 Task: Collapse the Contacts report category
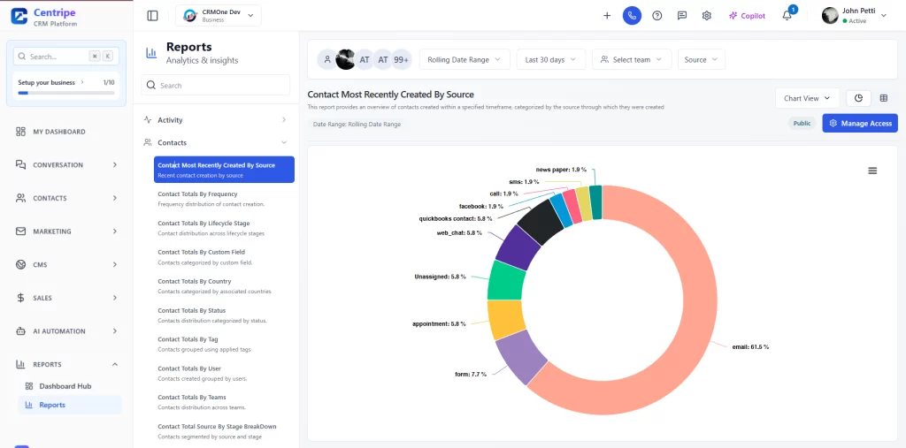(x=216, y=142)
